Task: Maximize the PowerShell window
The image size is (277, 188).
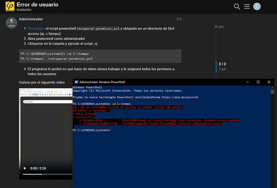Action: point(258,82)
